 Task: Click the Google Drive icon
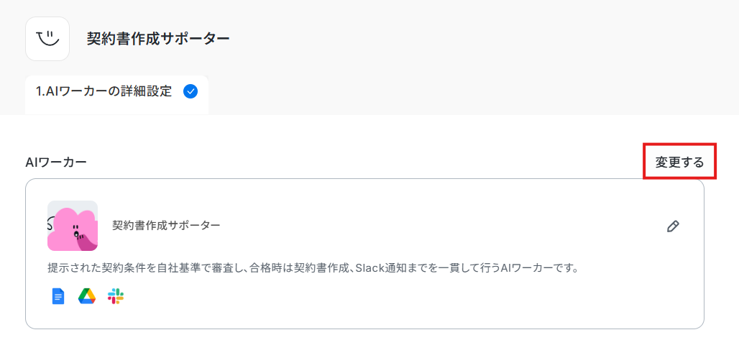pos(87,296)
